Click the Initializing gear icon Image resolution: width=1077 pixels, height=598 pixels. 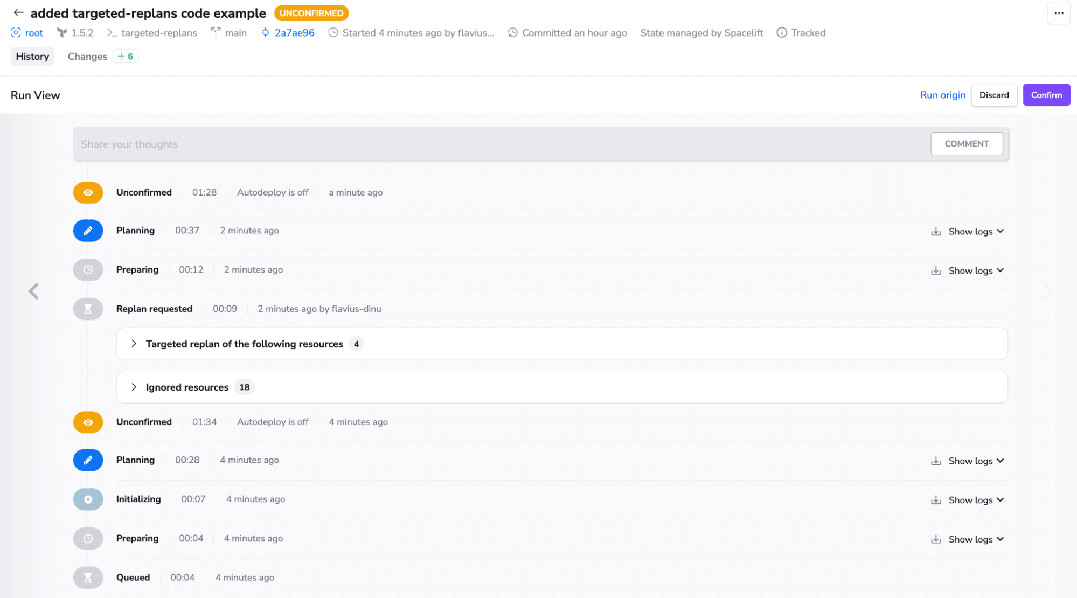point(88,499)
